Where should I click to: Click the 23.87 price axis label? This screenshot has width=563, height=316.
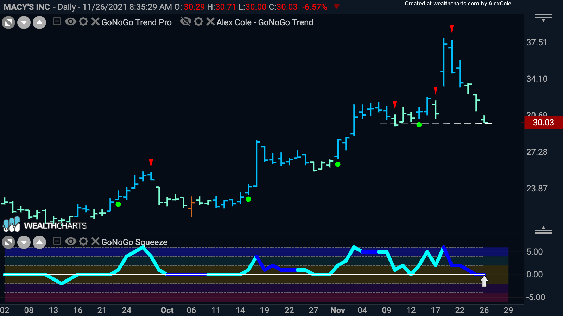[537, 189]
